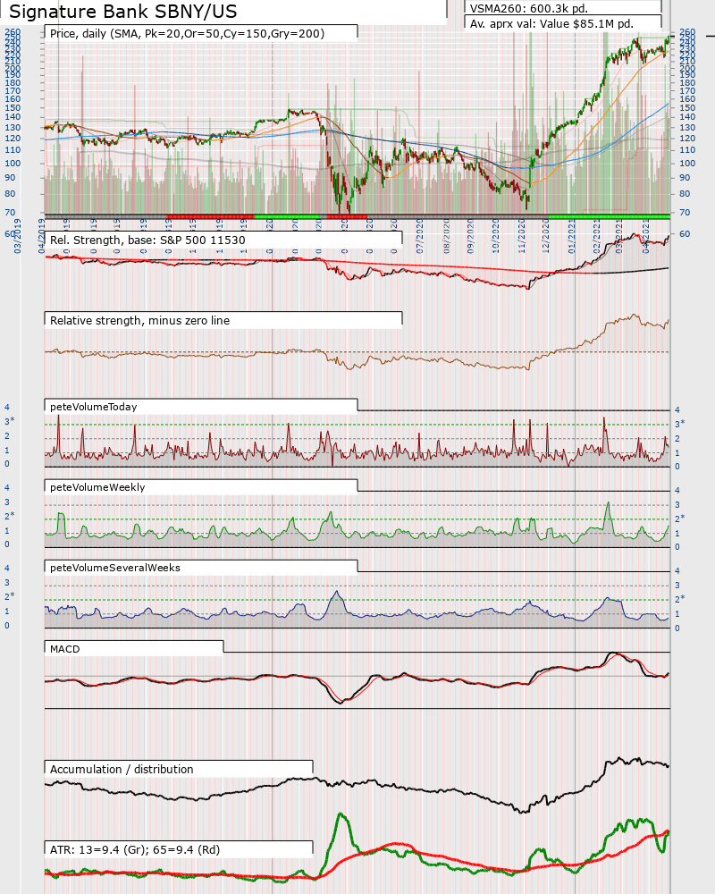This screenshot has height=894, width=715.
Task: Click the Rel. Strength base S&P 500 label
Action: tap(147, 240)
